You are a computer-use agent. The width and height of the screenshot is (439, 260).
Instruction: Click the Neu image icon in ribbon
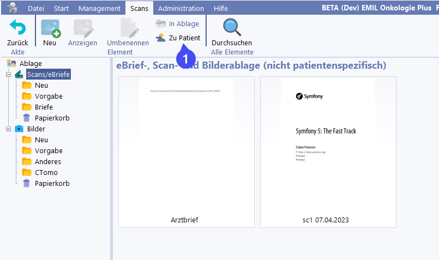[50, 28]
